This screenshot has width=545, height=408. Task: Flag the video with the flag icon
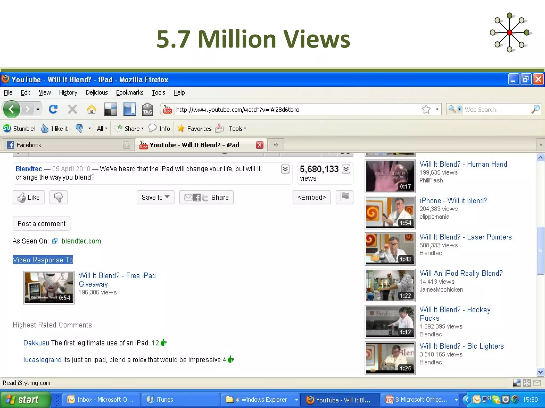(345, 197)
